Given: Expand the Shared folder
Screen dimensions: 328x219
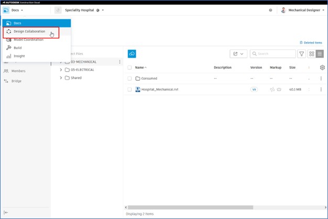Looking at the screenshot, I should point(61,78).
